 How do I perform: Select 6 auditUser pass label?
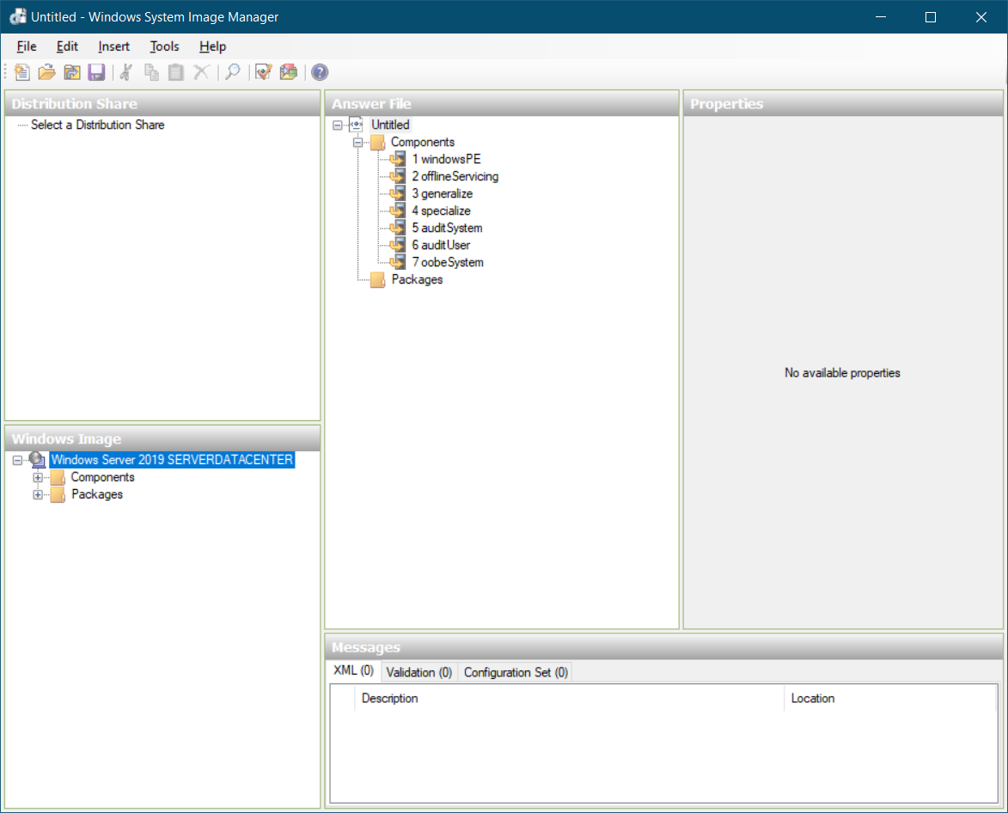pyautogui.click(x=441, y=245)
